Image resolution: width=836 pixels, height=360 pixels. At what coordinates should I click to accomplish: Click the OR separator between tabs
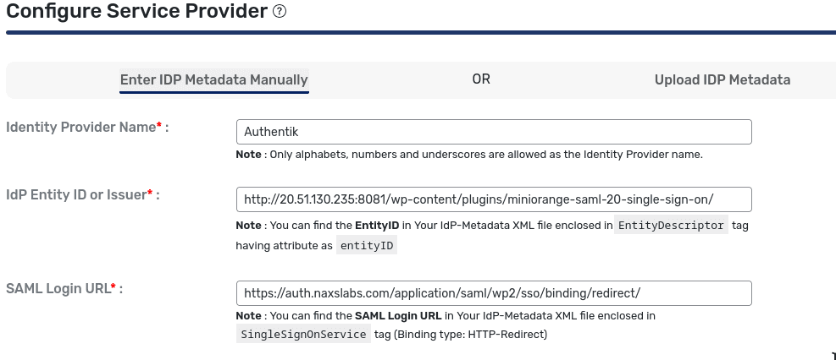coord(481,79)
